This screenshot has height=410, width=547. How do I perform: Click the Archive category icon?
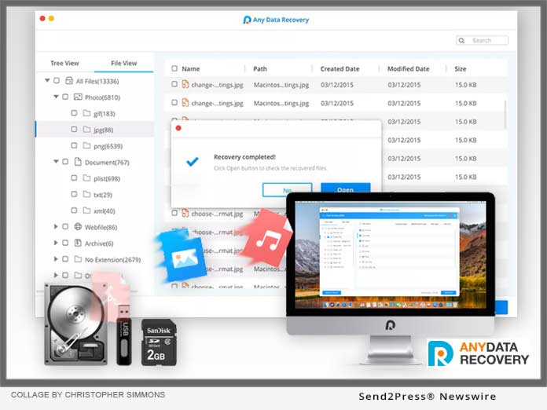point(78,243)
